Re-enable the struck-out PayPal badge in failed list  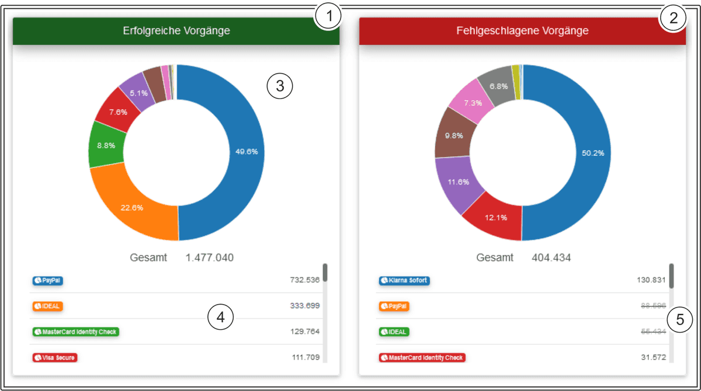click(394, 306)
